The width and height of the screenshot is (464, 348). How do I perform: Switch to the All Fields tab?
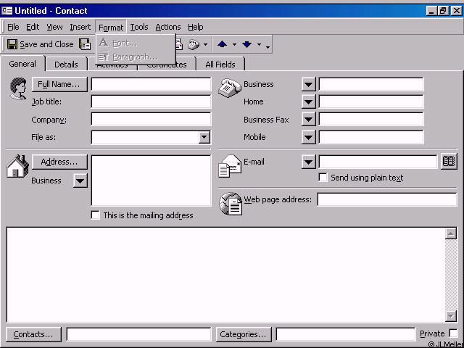[220, 65]
